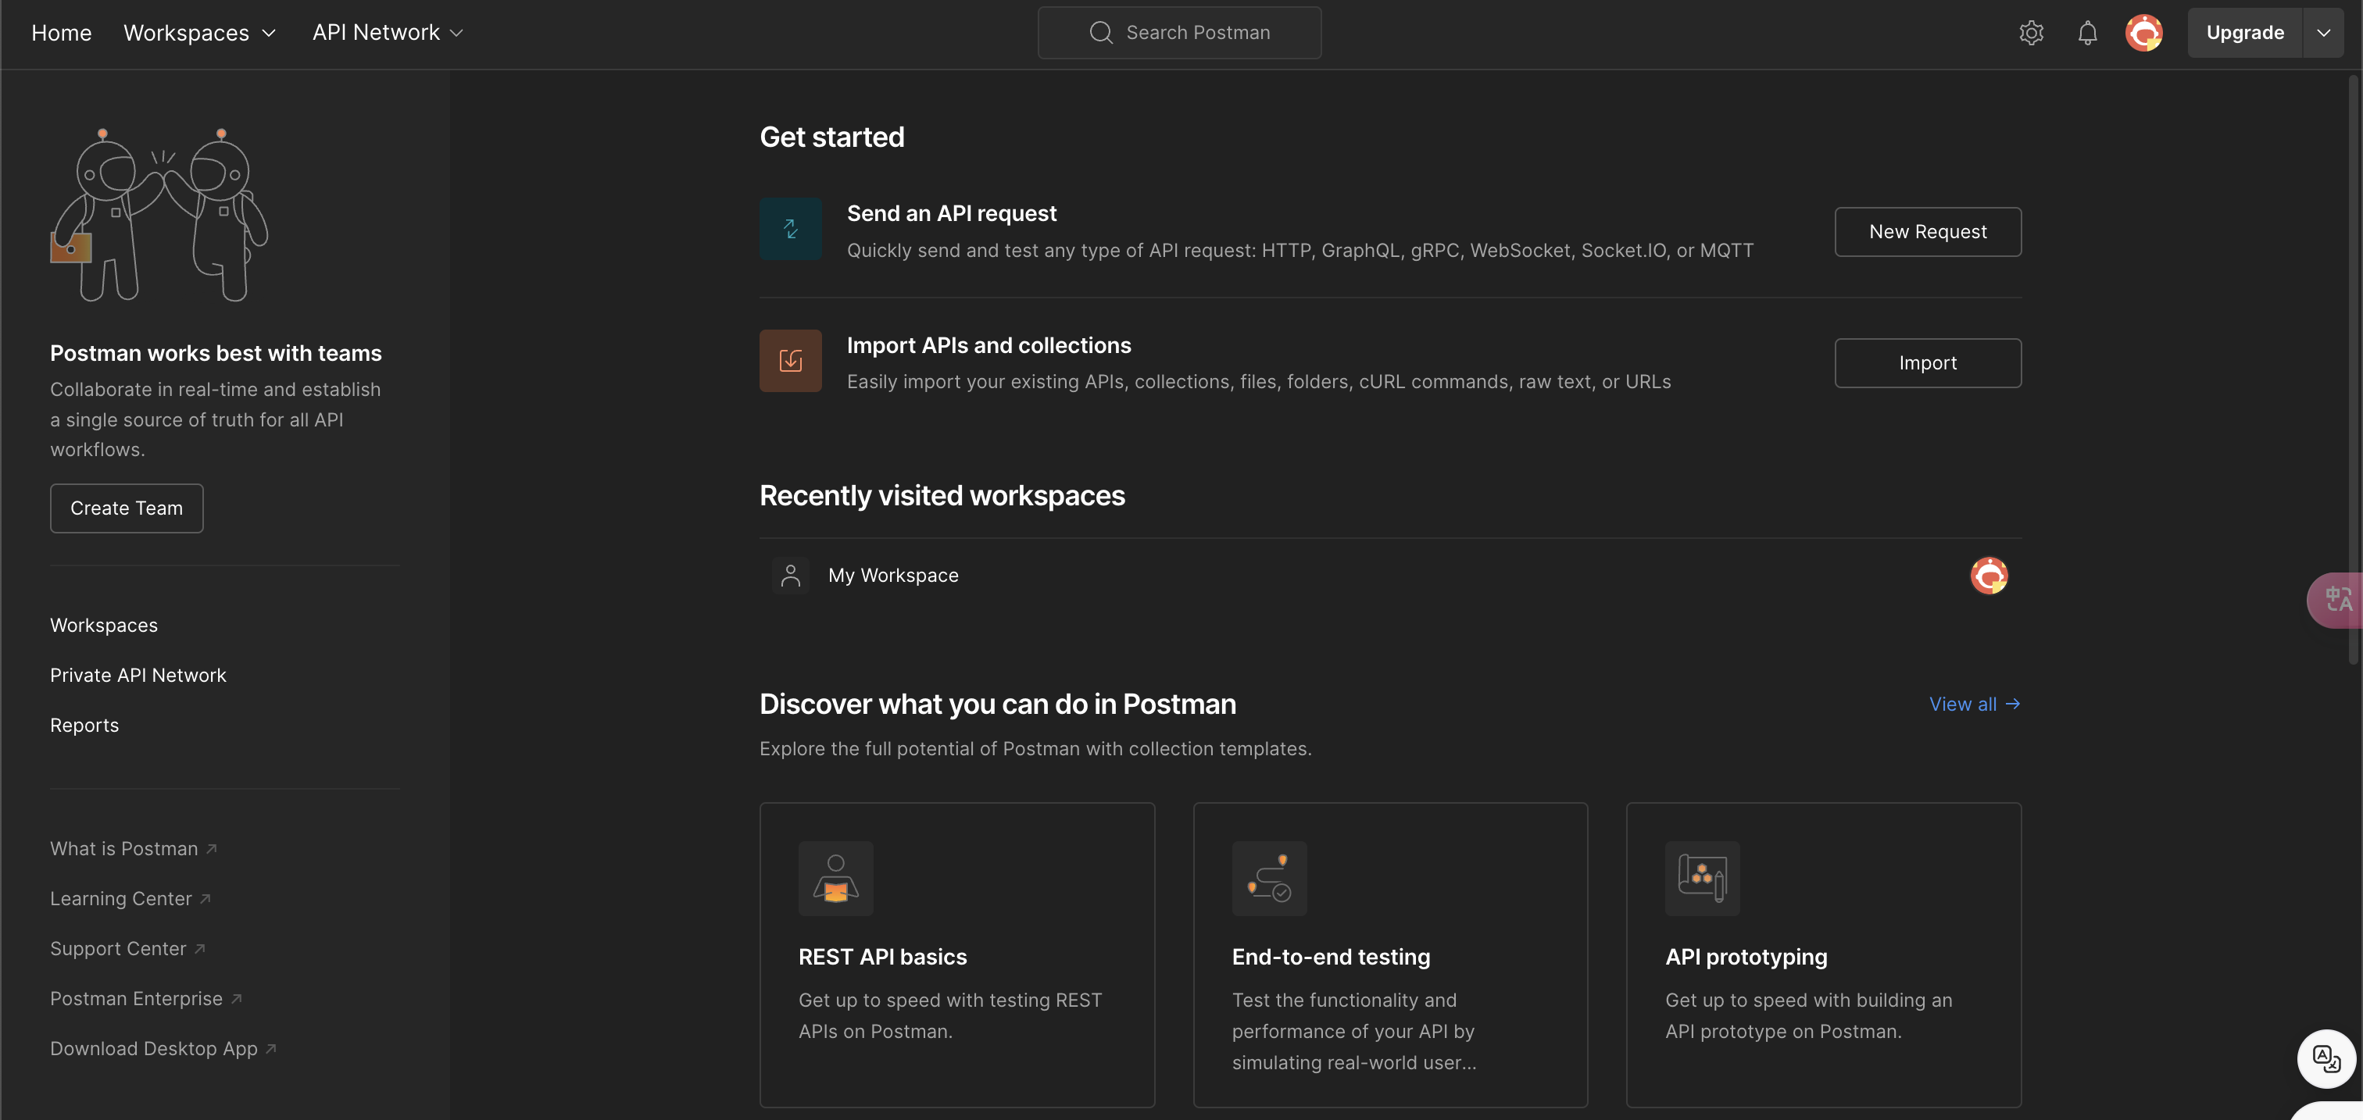Click the user avatar in header

coord(2143,33)
